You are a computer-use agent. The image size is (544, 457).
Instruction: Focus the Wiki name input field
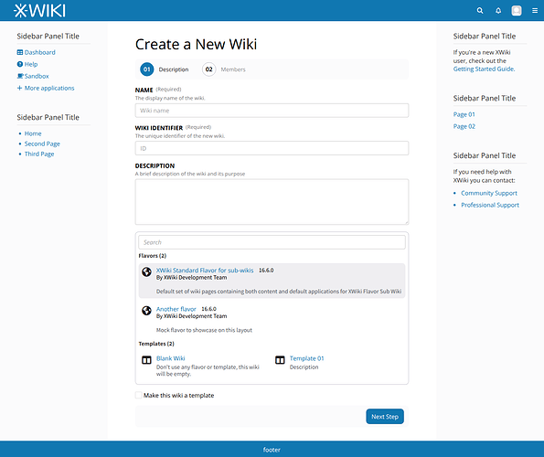(272, 111)
